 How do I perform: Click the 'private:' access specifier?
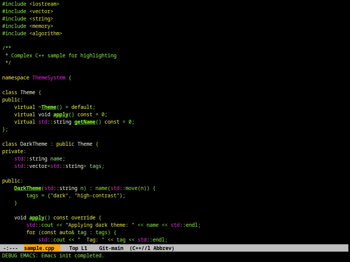14,151
